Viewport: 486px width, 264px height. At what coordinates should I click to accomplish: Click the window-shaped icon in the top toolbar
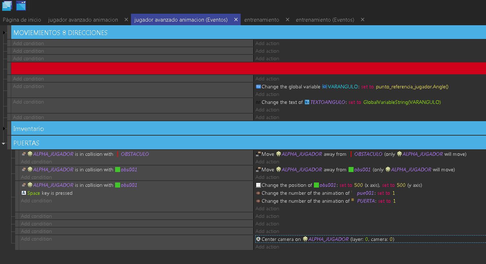[x=21, y=6]
